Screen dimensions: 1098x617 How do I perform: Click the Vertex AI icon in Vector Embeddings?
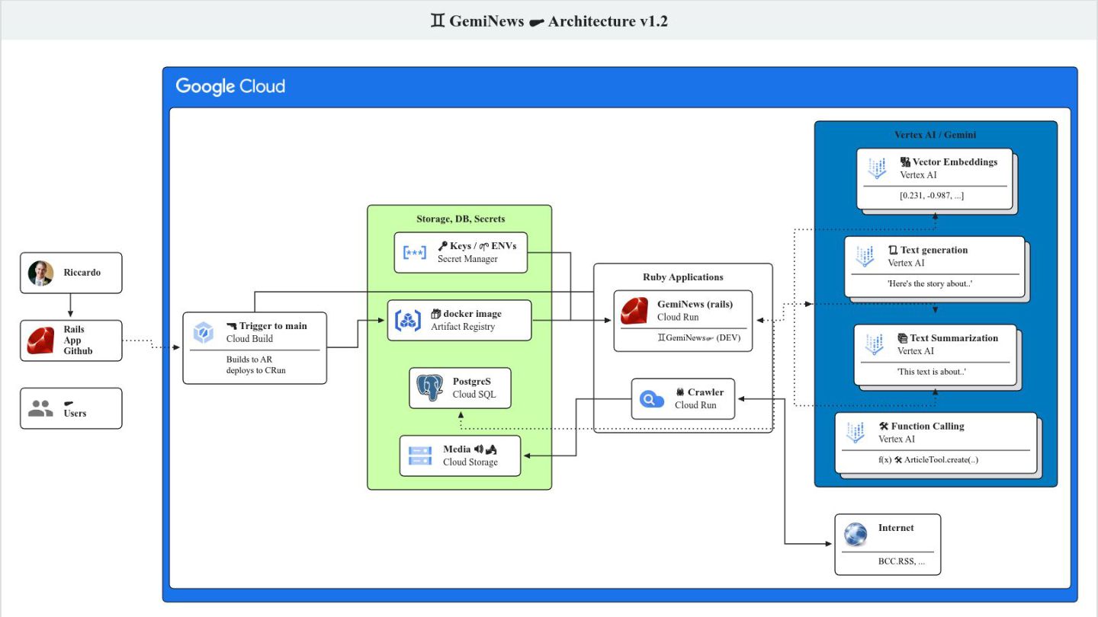(877, 168)
